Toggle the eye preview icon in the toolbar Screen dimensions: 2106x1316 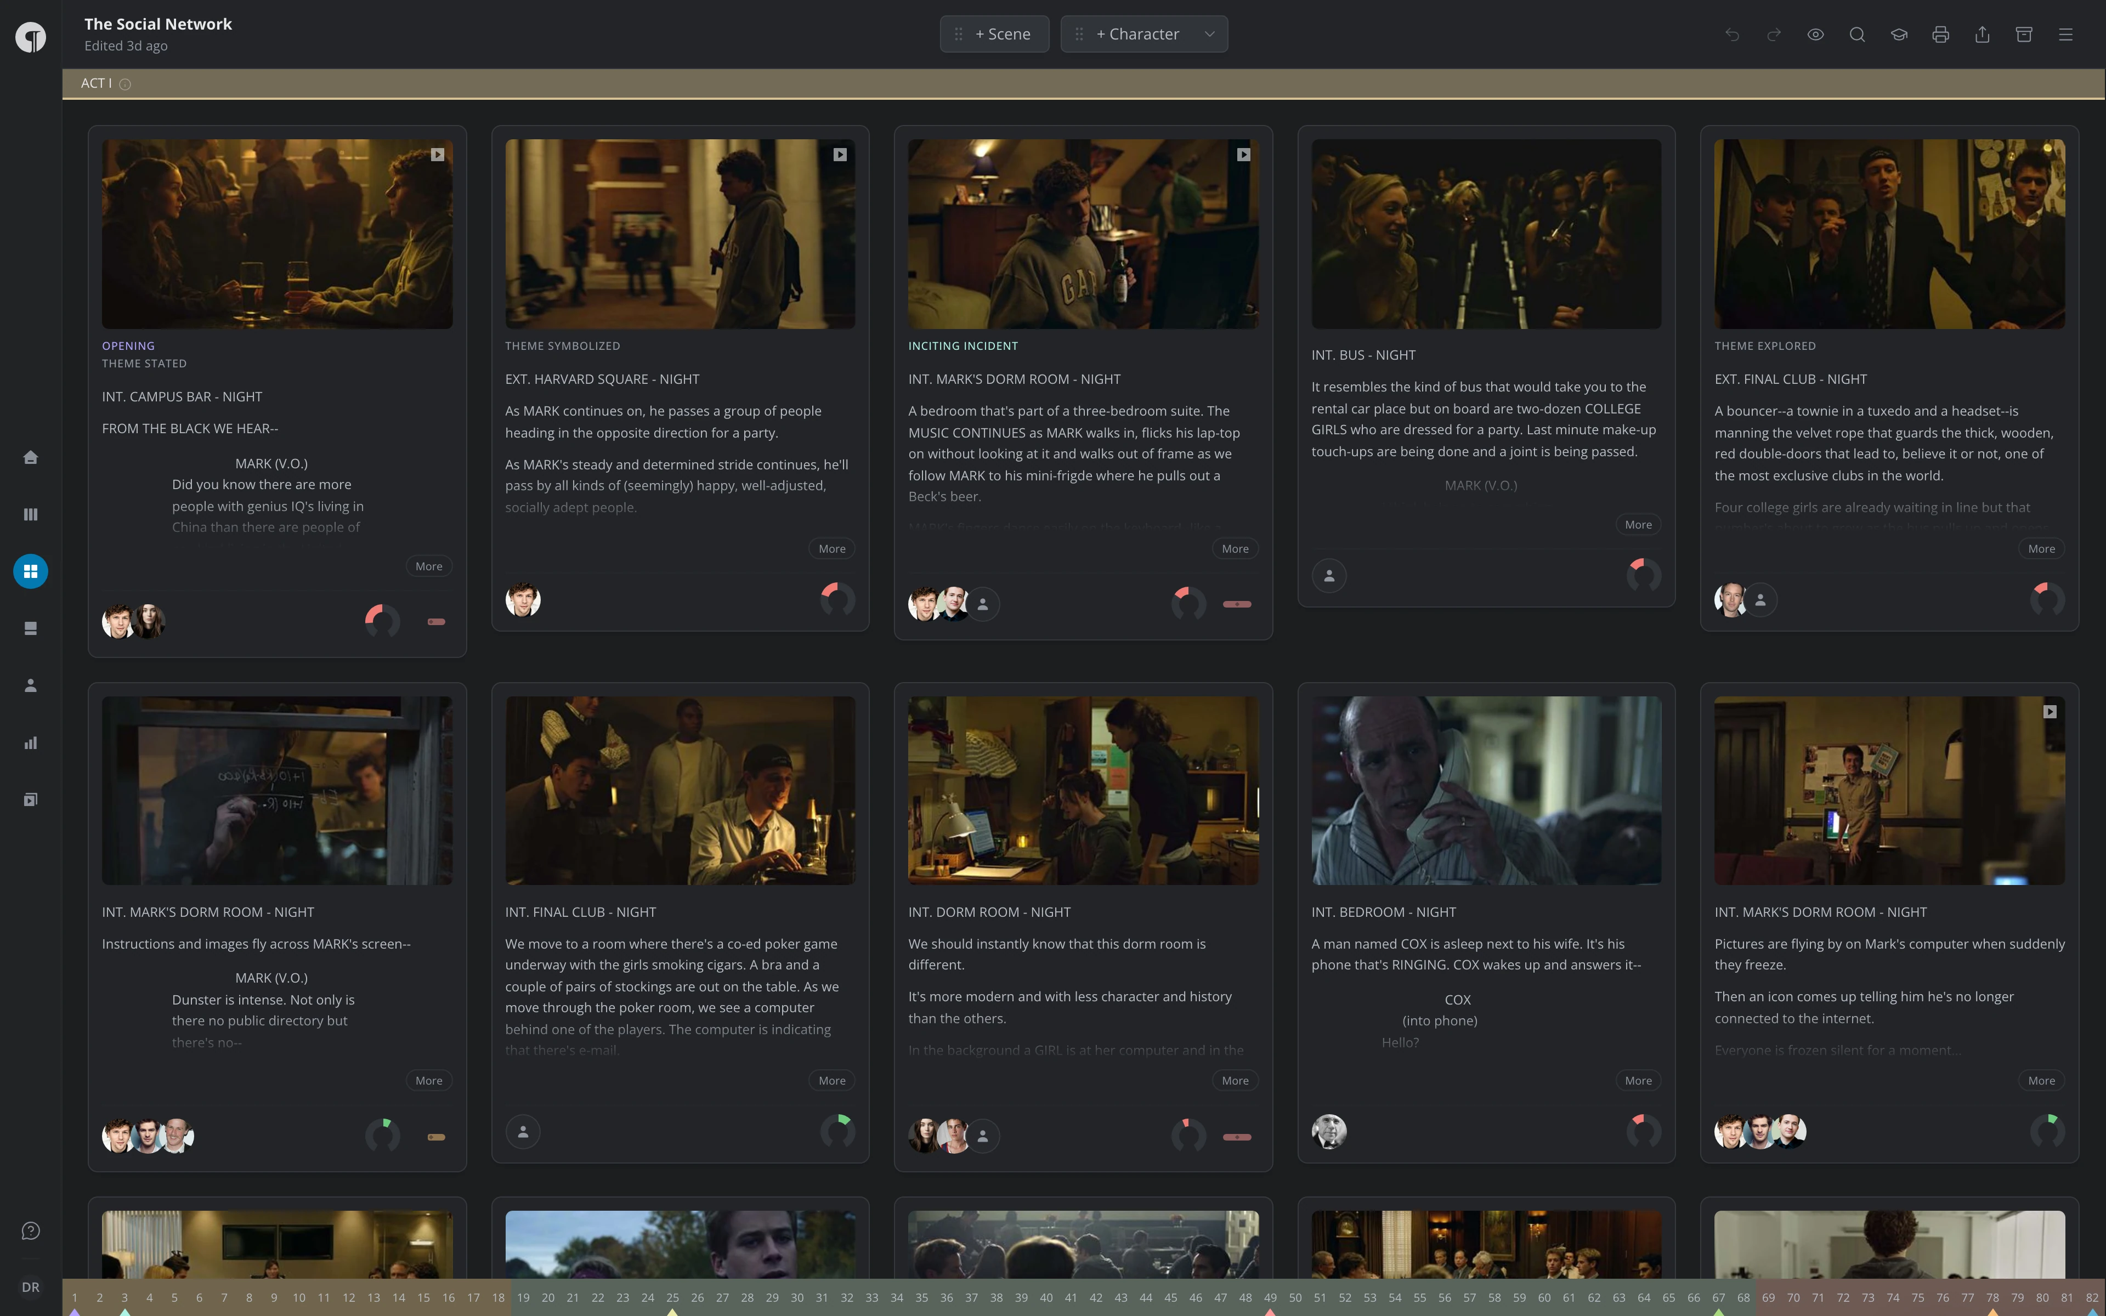(x=1815, y=35)
